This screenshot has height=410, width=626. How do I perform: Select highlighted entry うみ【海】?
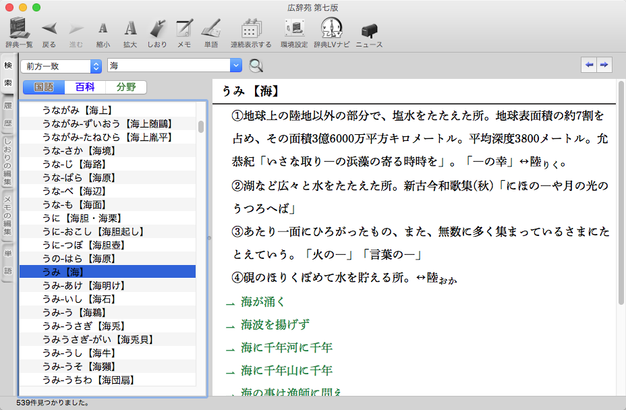tap(107, 272)
